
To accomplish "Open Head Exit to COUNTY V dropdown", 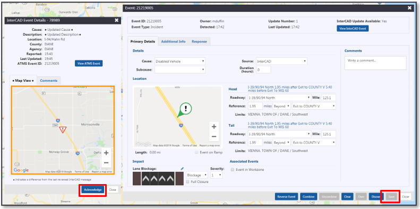I will click(x=314, y=106).
